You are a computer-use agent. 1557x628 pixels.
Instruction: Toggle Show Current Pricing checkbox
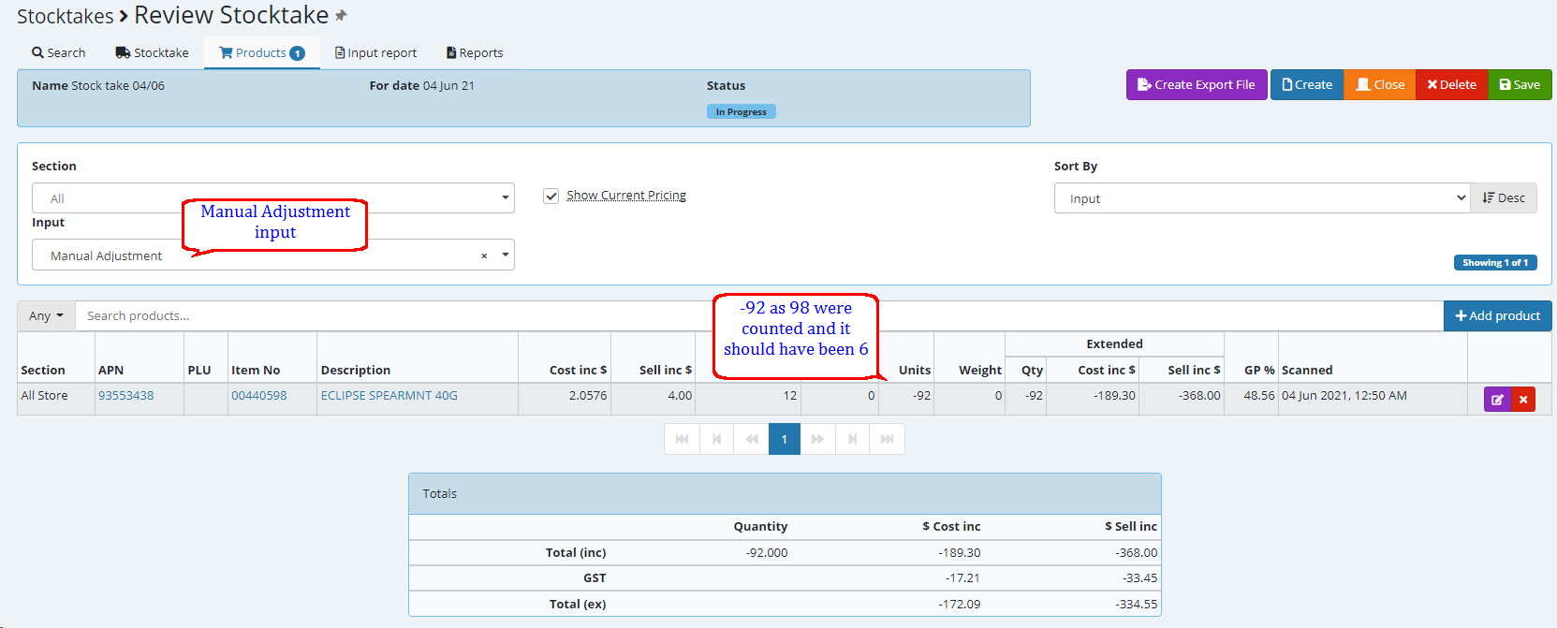coord(551,196)
